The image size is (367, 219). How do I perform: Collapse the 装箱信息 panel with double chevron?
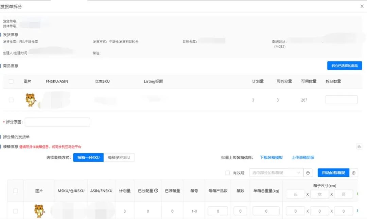click(359, 146)
